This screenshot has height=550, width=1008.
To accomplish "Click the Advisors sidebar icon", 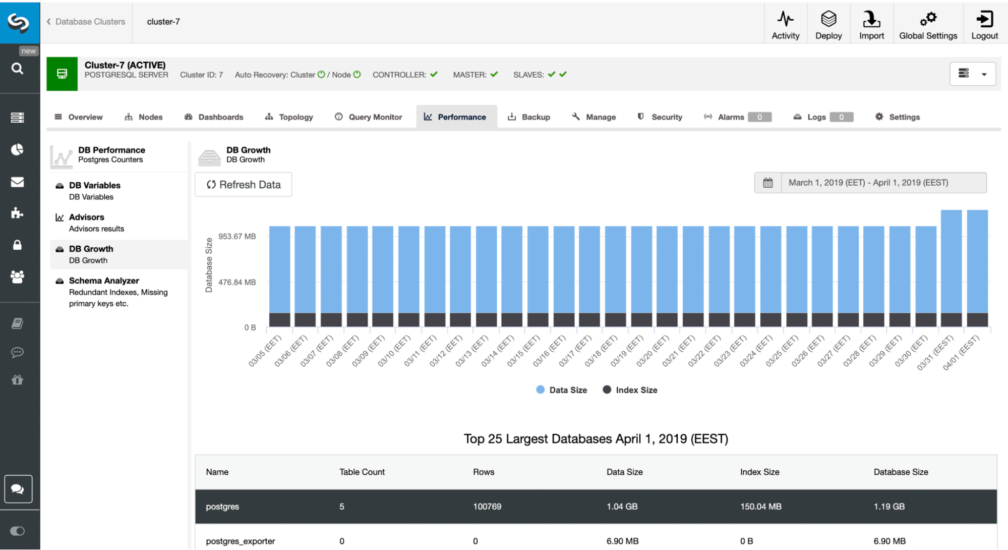I will coord(60,217).
